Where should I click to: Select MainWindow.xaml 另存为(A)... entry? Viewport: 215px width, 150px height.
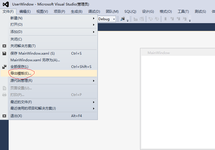(49, 60)
